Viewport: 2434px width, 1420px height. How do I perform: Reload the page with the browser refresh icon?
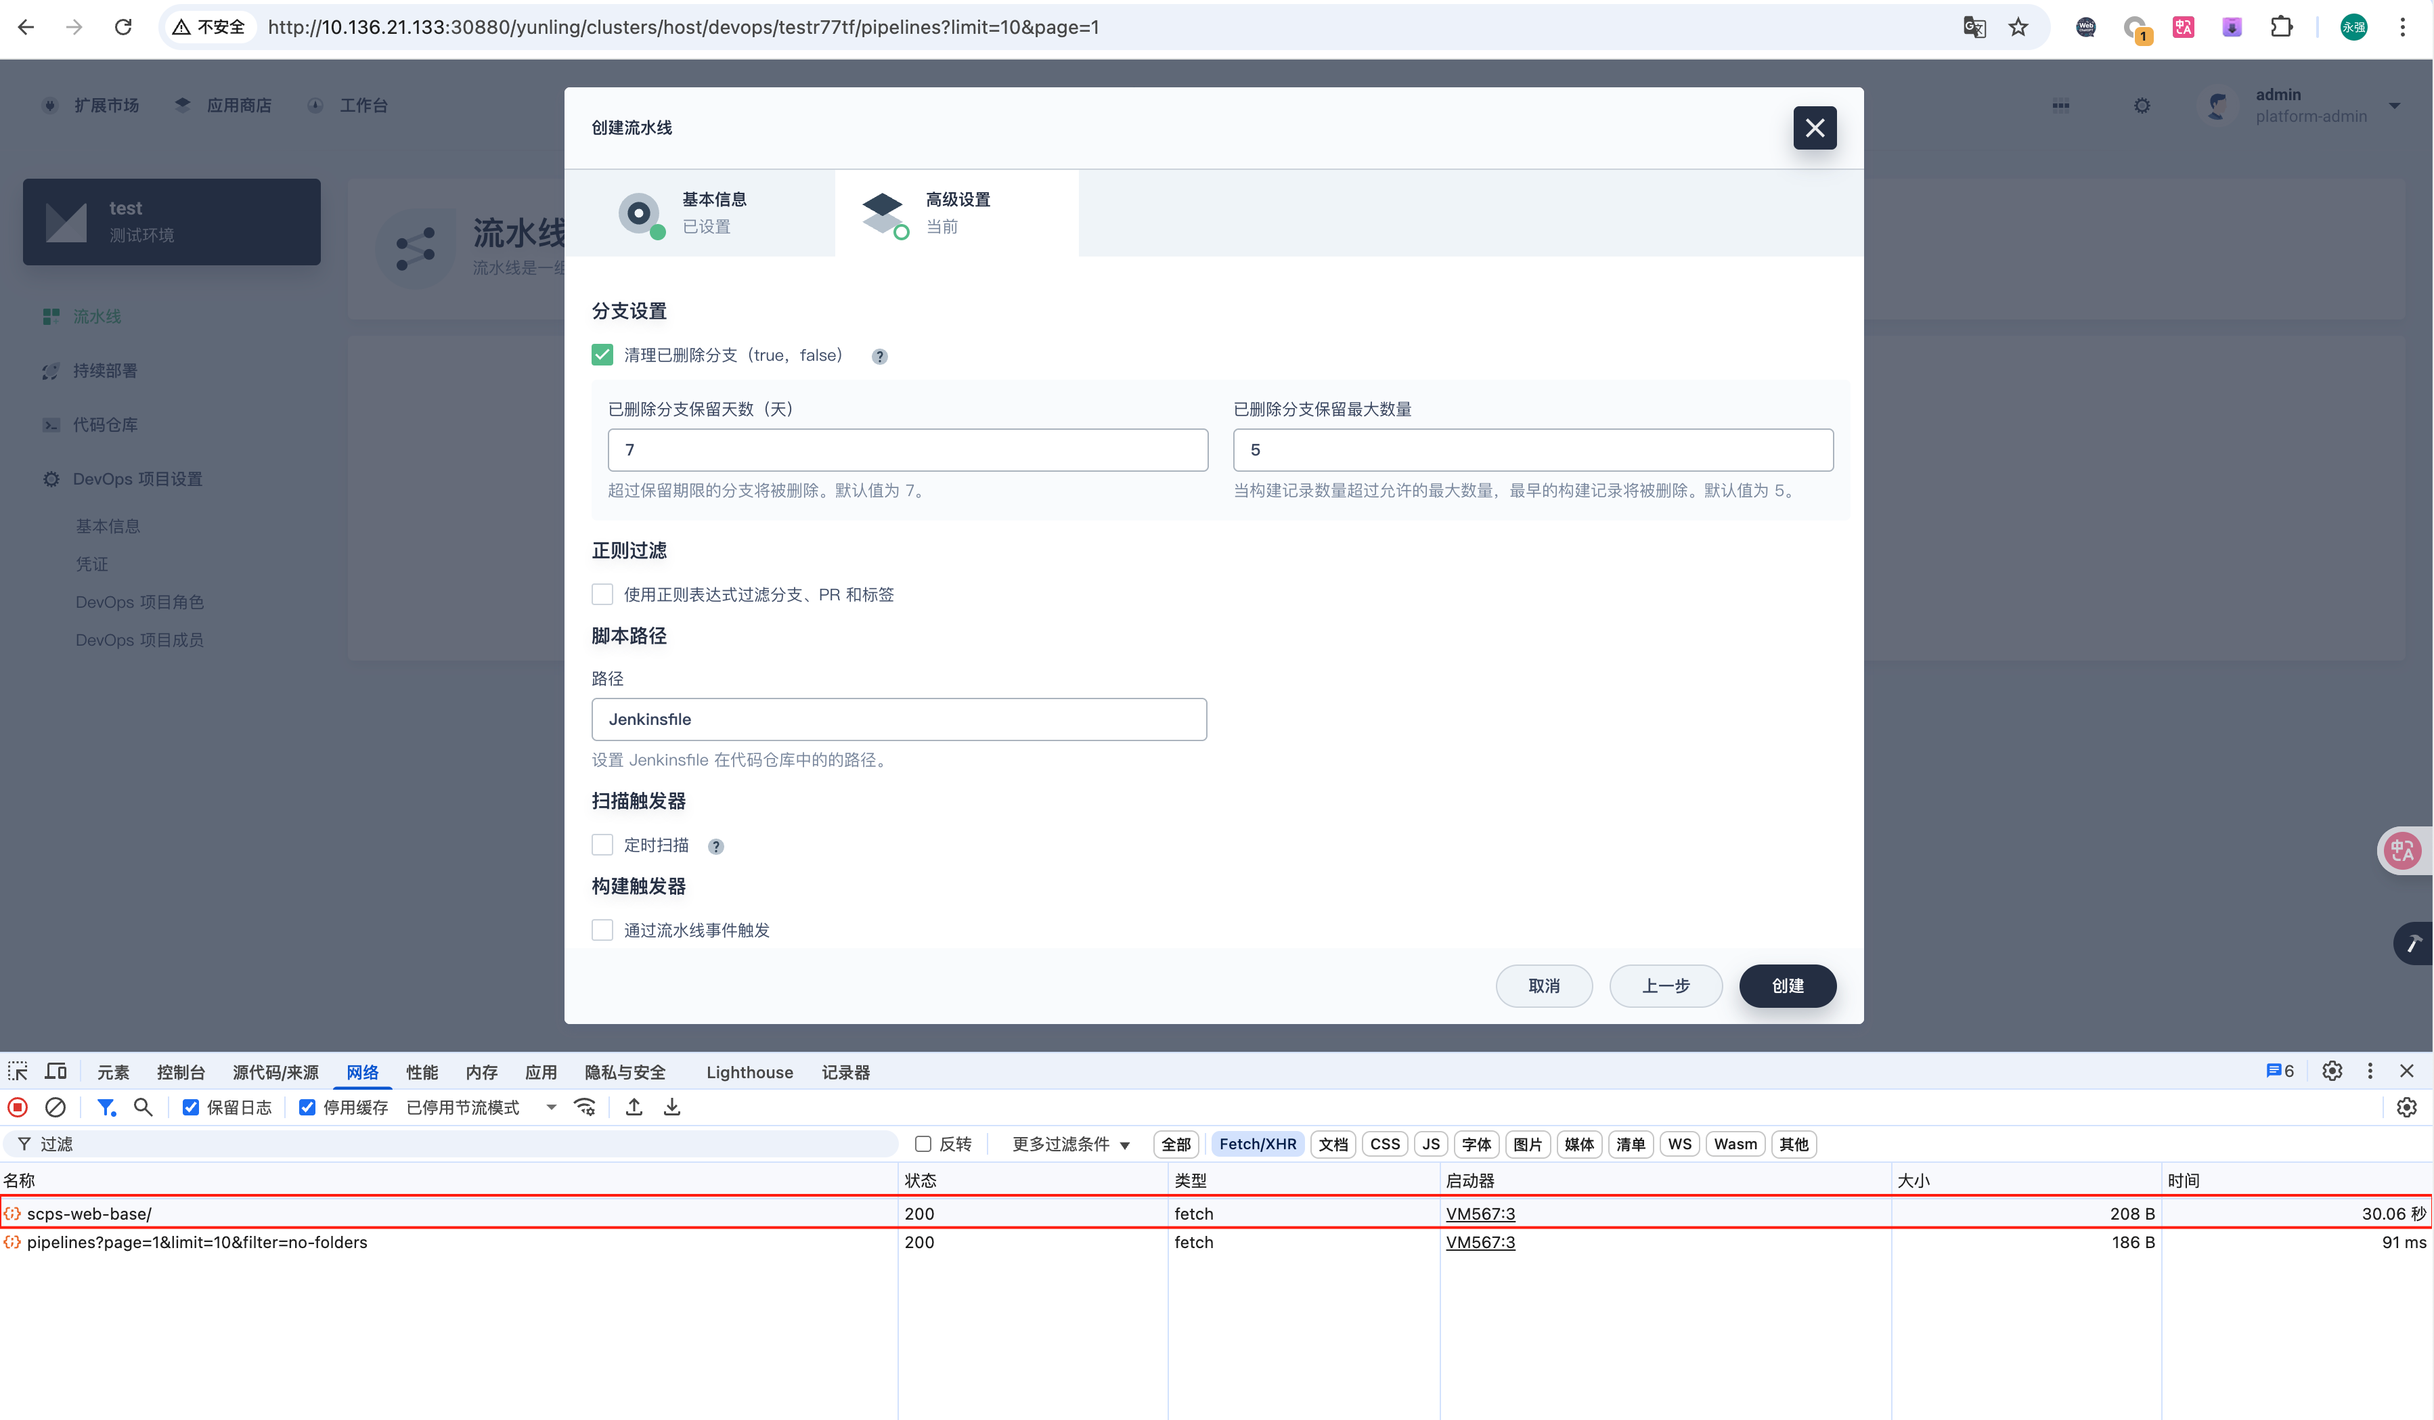[x=123, y=27]
